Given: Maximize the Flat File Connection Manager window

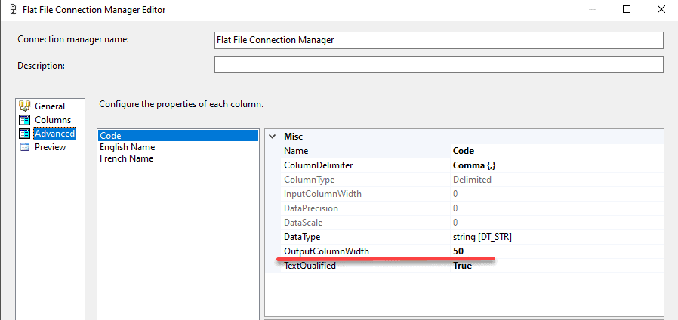Looking at the screenshot, I should click(x=627, y=10).
